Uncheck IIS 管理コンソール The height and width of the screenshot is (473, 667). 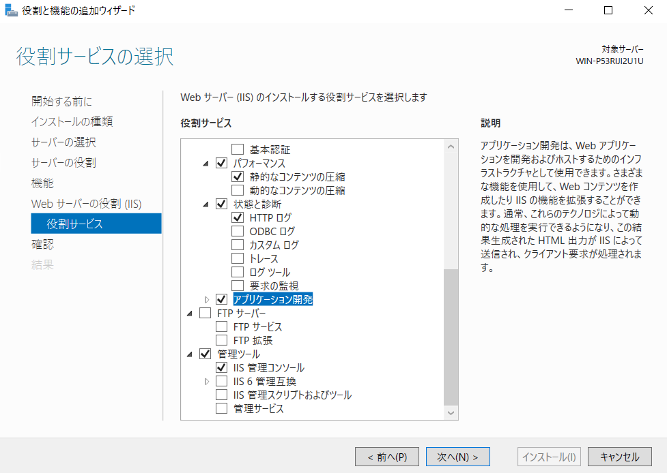point(221,367)
